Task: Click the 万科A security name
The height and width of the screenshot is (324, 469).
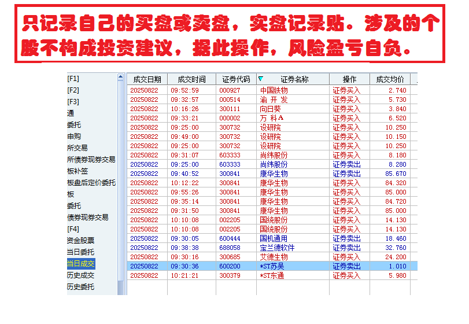Action: (272, 118)
